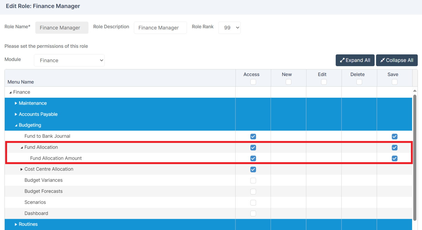The image size is (422, 230).
Task: Click the scrollbar up arrow in permissions table
Action: [415, 91]
